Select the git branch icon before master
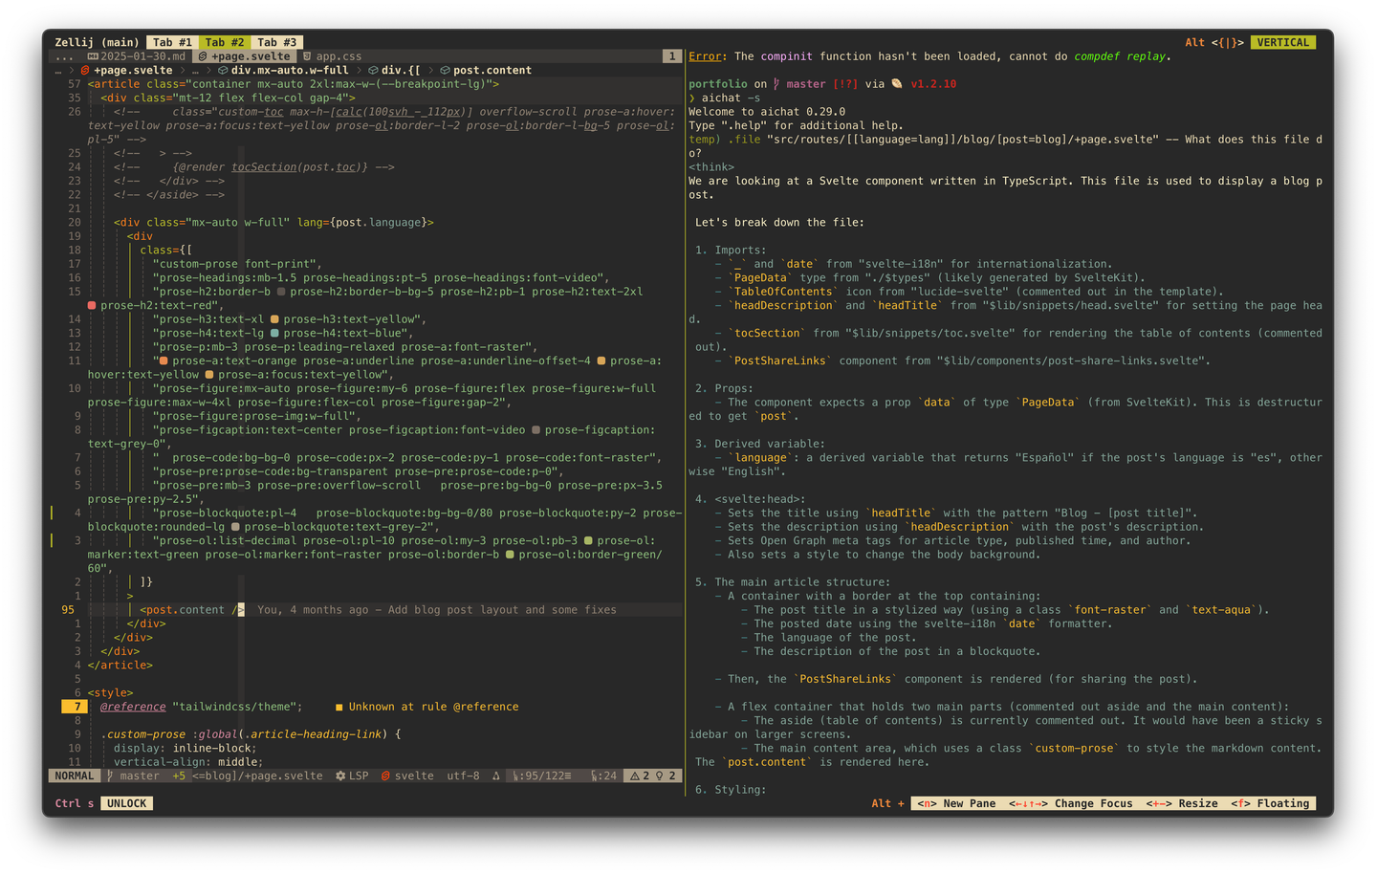This screenshot has width=1377, height=874. point(108,775)
